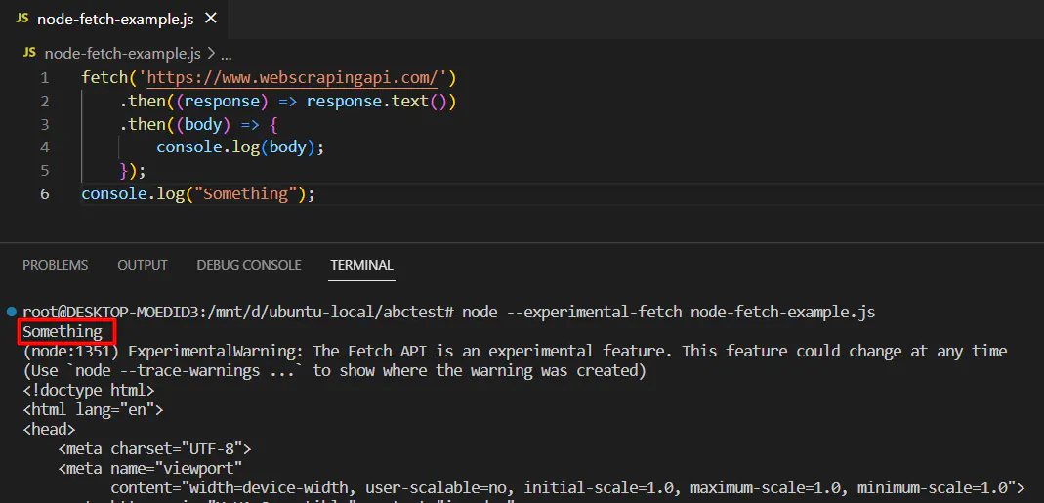Viewport: 1044px width, 503px height.
Task: Click line number 5 in the gutter
Action: pyautogui.click(x=44, y=171)
